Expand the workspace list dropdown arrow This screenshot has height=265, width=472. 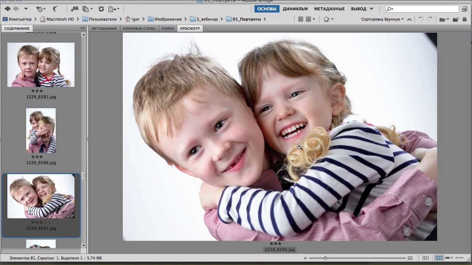point(371,9)
